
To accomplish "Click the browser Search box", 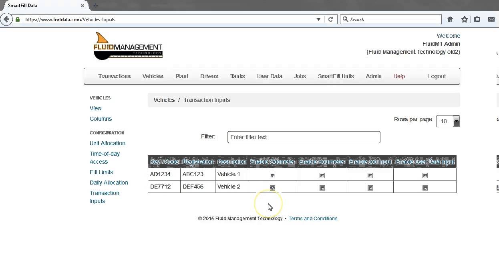I will pos(390,19).
